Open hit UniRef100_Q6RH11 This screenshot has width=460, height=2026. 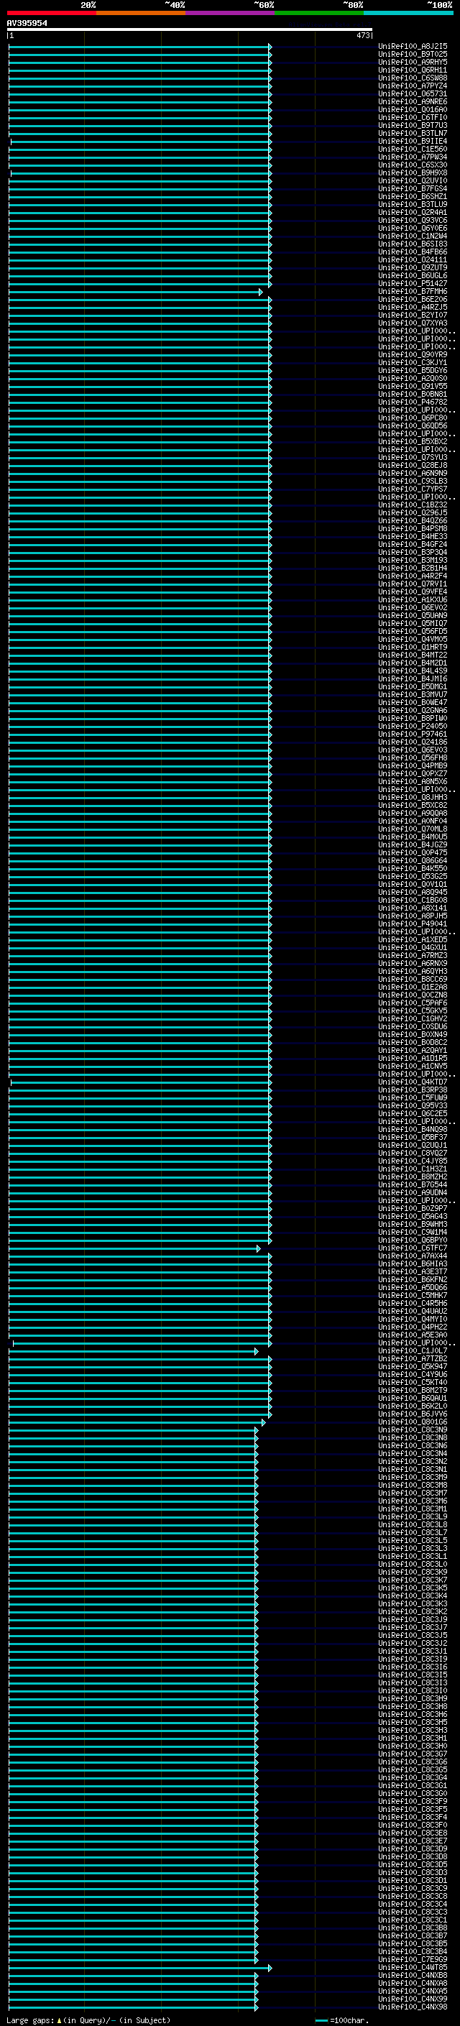pos(413,70)
